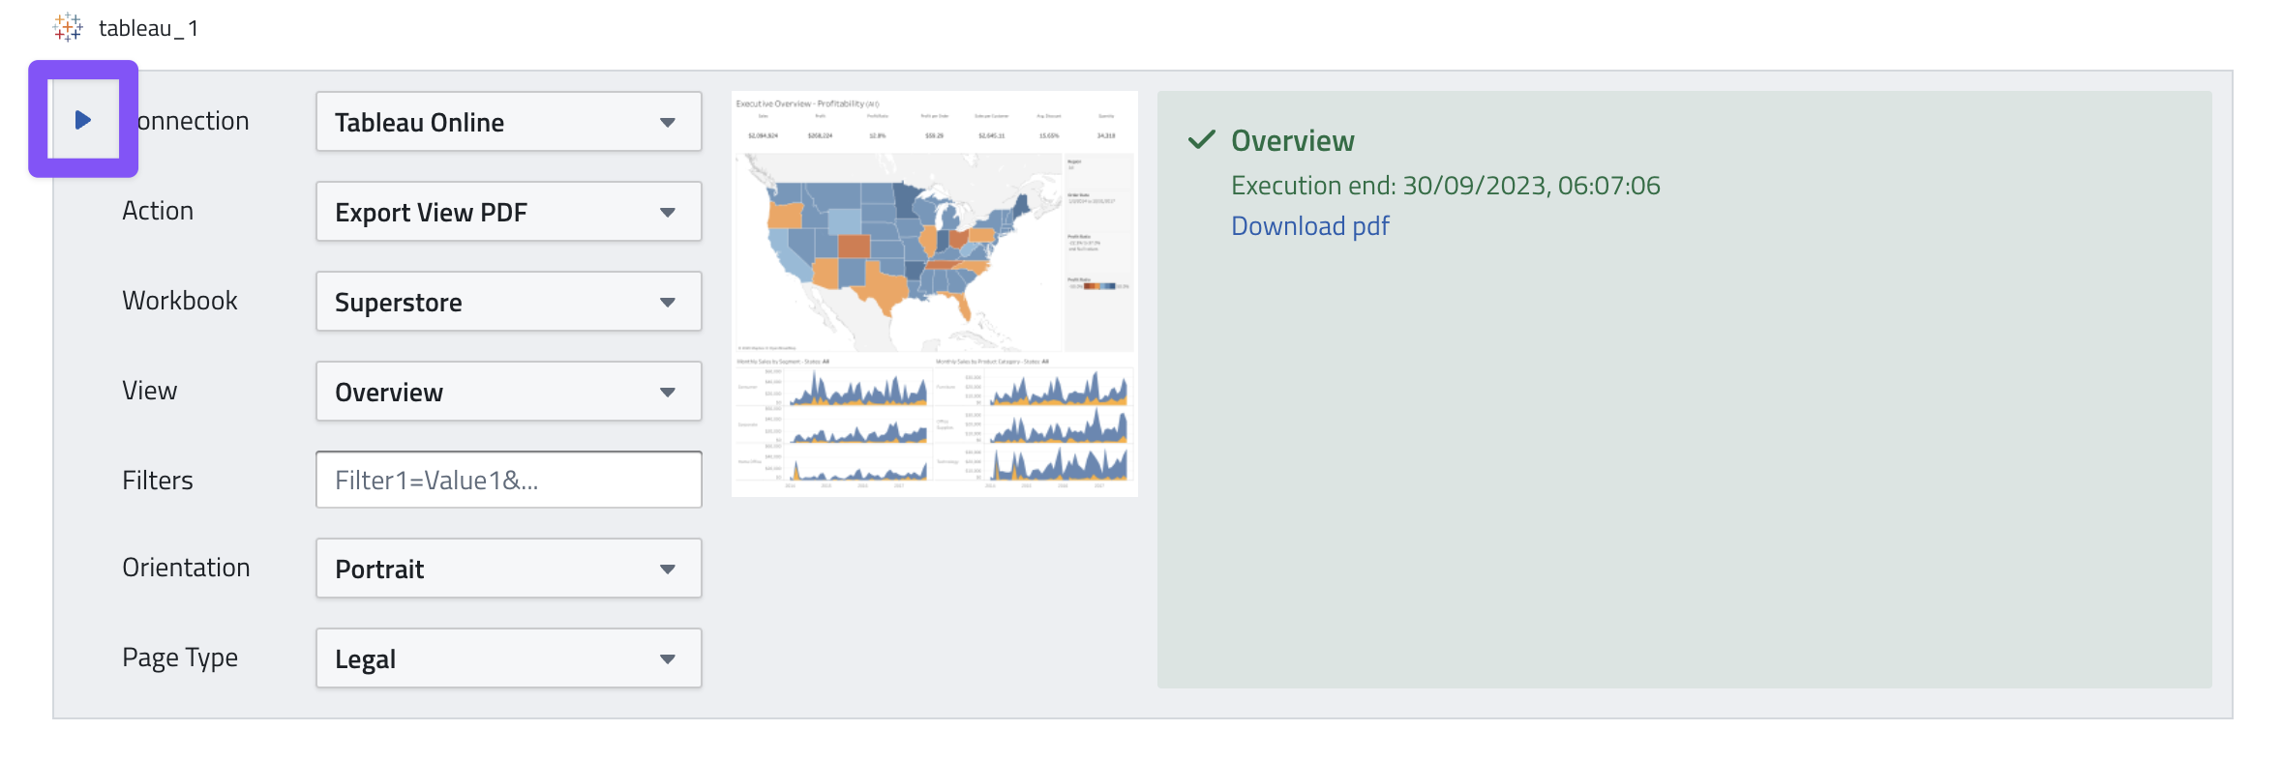Click the Tableau logo icon
Screen dimensions: 2282x760
click(68, 27)
